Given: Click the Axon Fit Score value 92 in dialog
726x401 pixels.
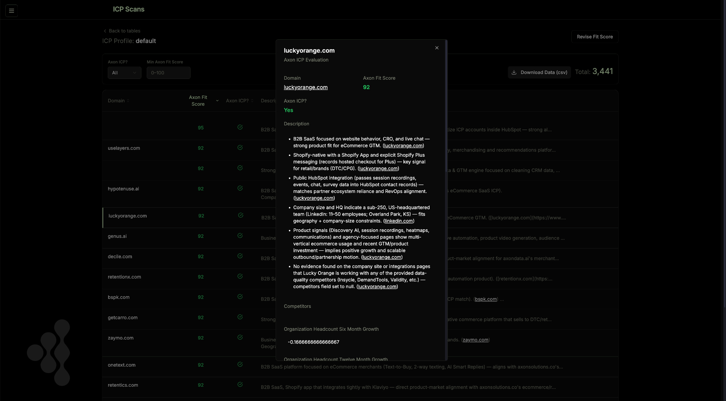Looking at the screenshot, I should tap(366, 87).
